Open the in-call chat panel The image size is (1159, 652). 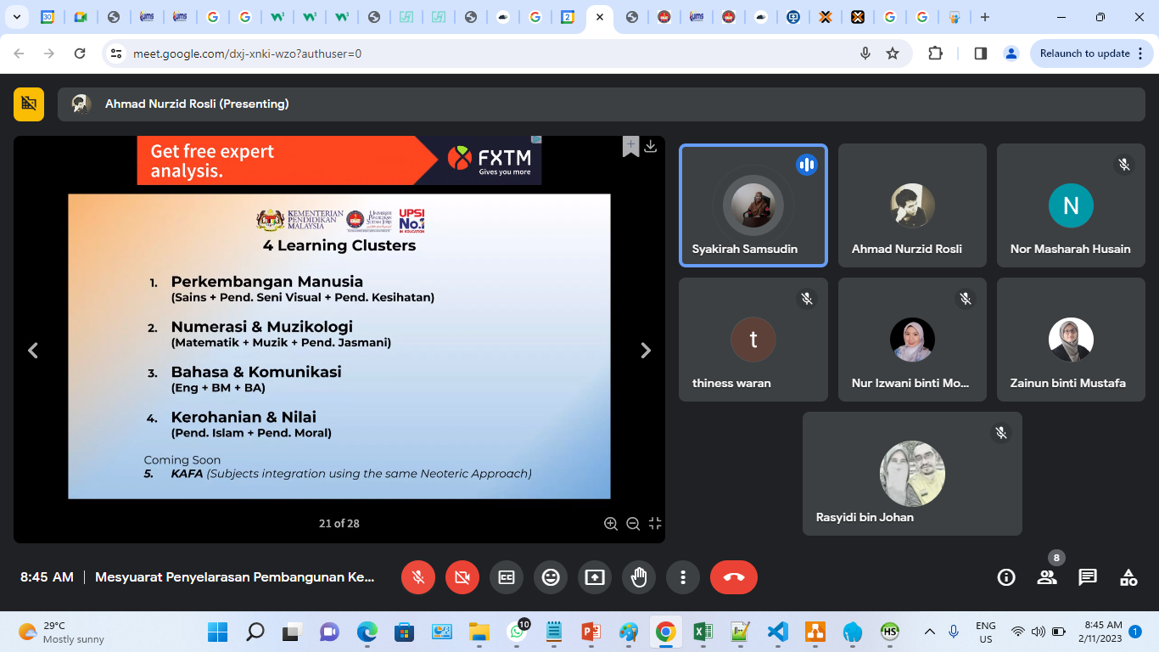[x=1088, y=577]
